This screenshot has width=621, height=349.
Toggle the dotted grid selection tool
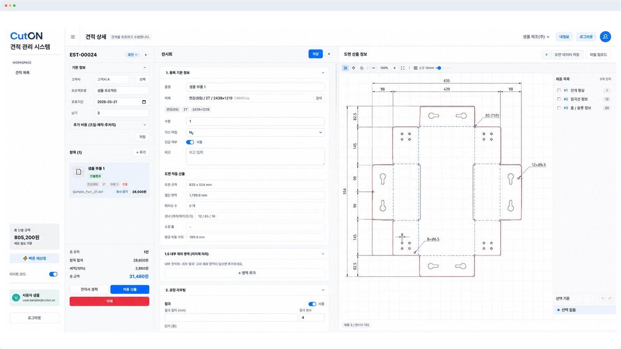point(362,68)
